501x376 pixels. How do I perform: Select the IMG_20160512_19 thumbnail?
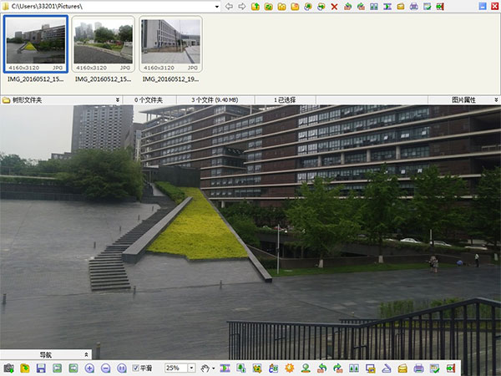click(x=170, y=44)
